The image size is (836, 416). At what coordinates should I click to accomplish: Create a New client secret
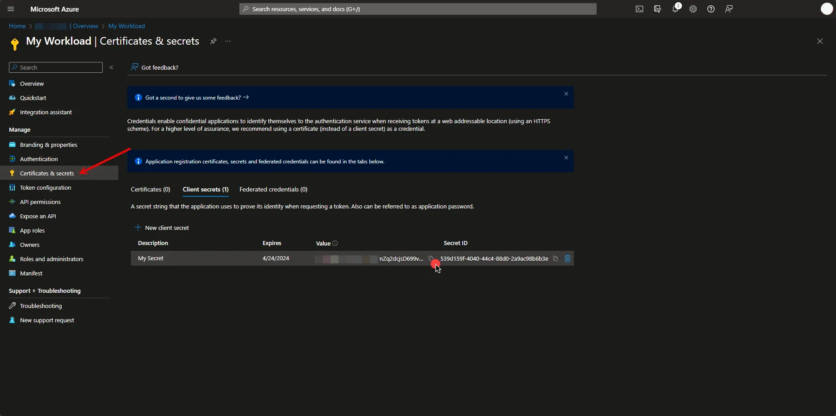[x=162, y=228]
